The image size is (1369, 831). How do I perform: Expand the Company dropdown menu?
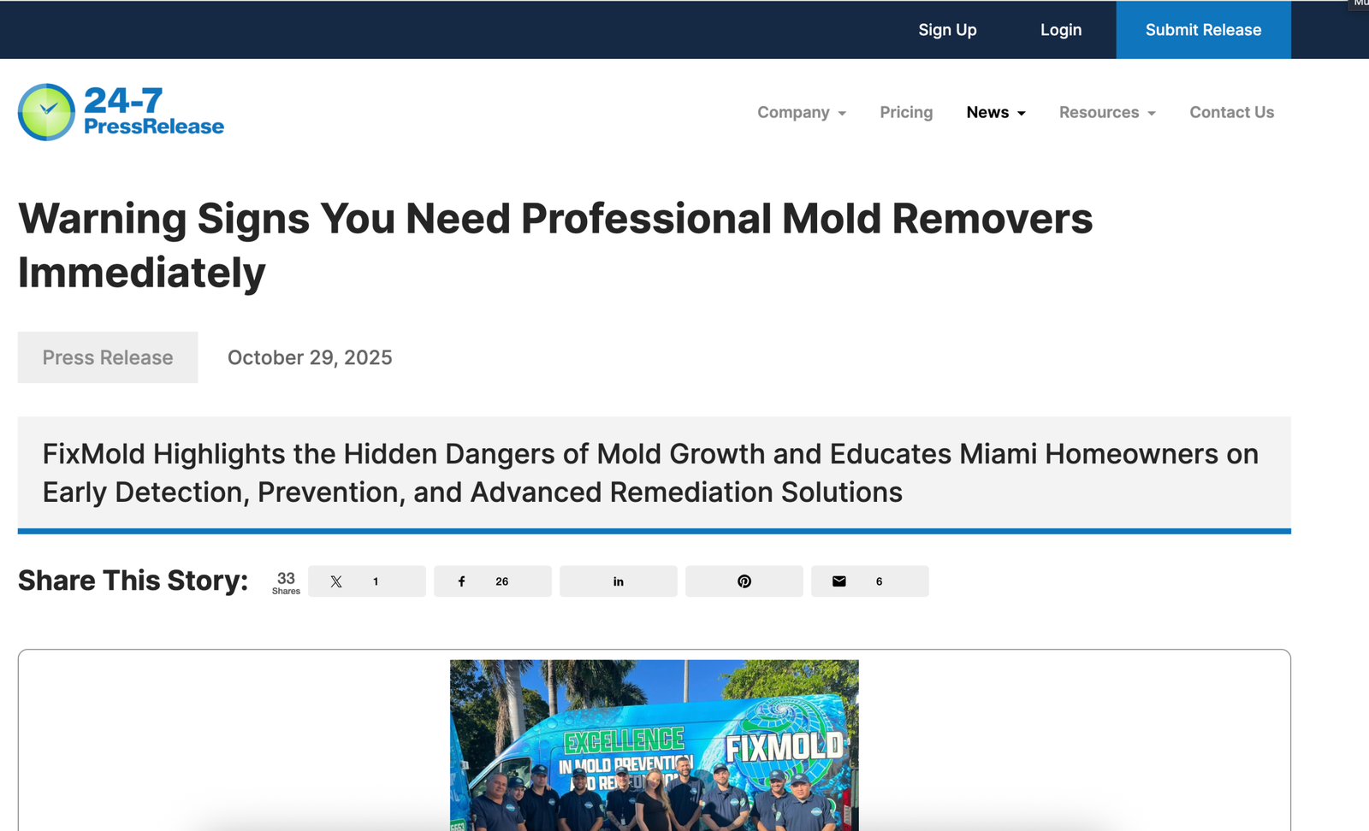coord(801,113)
